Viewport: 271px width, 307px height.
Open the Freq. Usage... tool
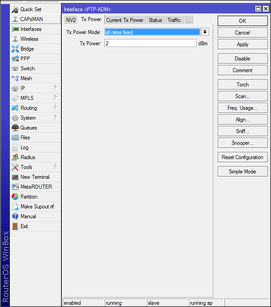243,108
